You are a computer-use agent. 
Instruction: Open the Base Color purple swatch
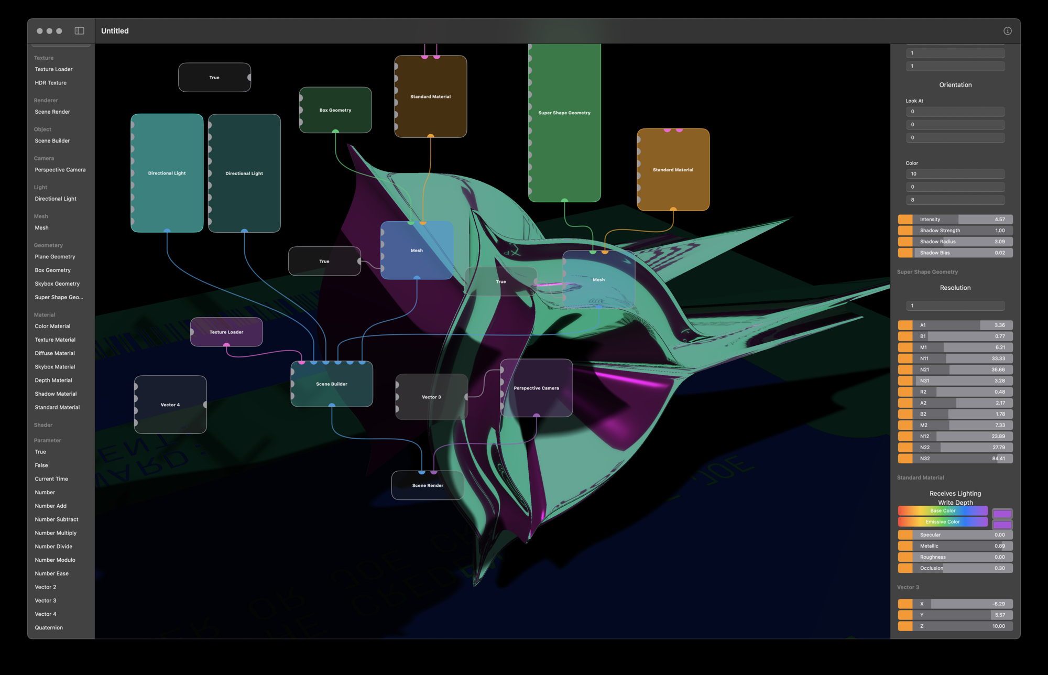coord(1002,514)
